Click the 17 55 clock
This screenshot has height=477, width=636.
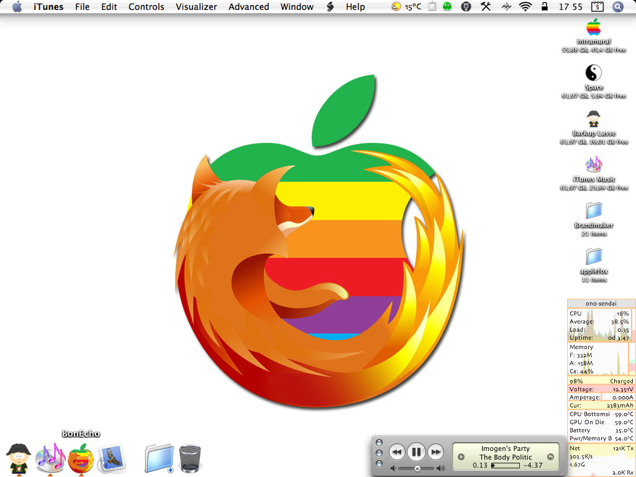pos(570,7)
